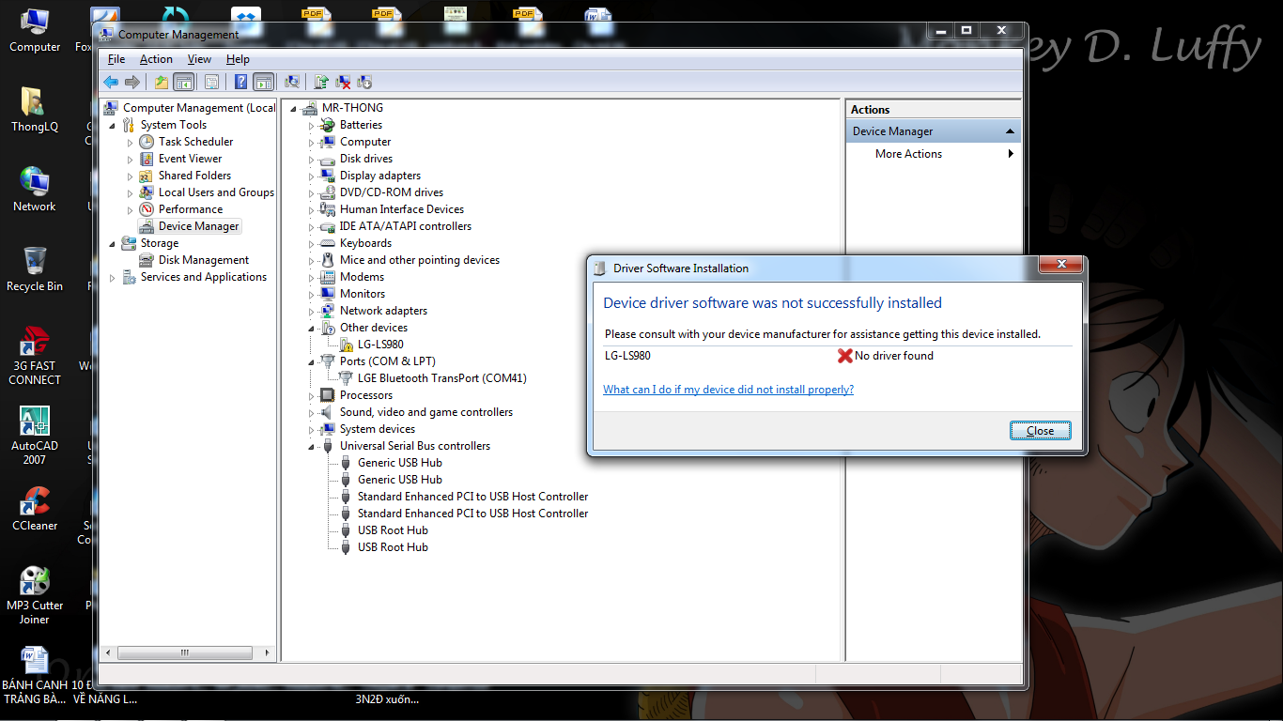The width and height of the screenshot is (1283, 721).
Task: Open Recycle Bin desktop icon
Action: 35,268
